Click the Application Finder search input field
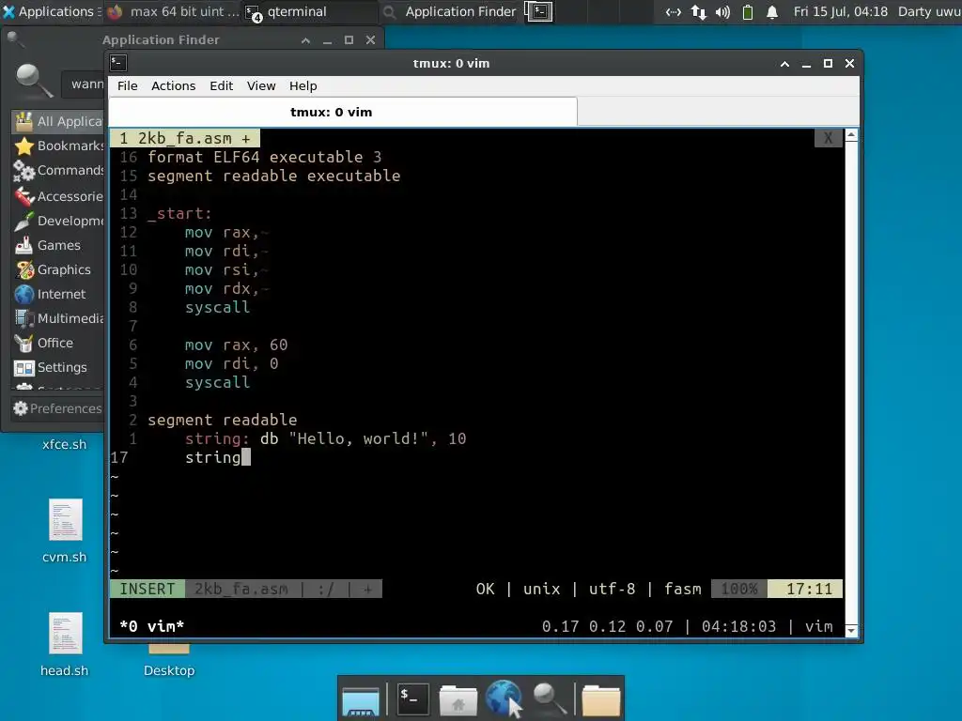962x721 pixels. coord(84,84)
